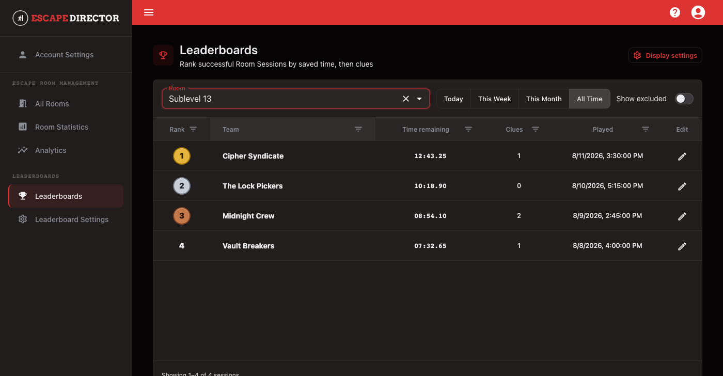Image resolution: width=723 pixels, height=376 pixels.
Task: Click the Room Statistics chart icon
Action: (x=23, y=127)
